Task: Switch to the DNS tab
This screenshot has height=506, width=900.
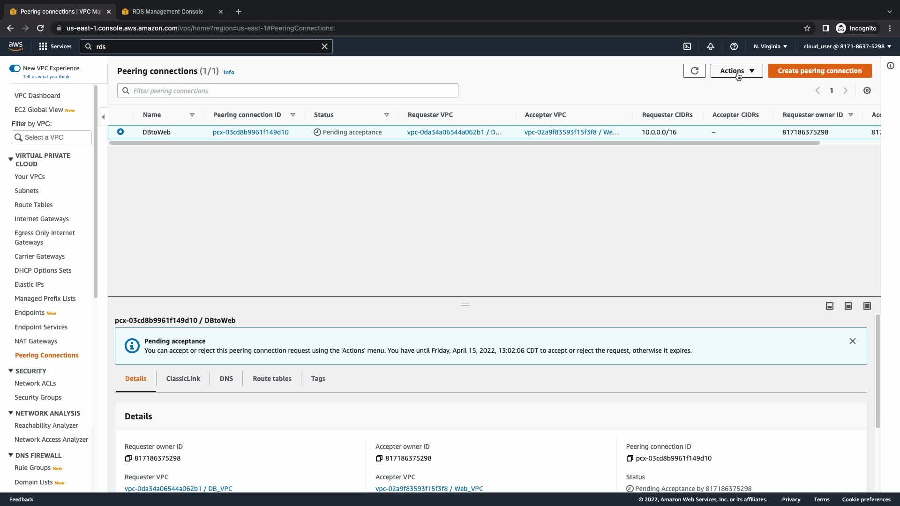Action: (226, 379)
